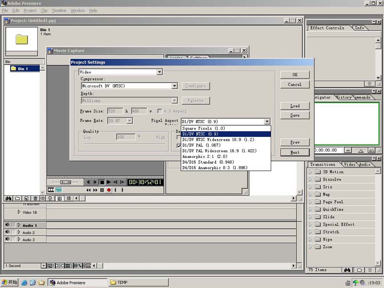Screen dimensions: 384x288
Task: Expand the Page Peel transitions folder
Action: click(x=311, y=202)
